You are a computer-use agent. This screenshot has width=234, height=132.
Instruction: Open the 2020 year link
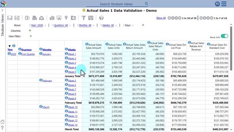click(14, 54)
